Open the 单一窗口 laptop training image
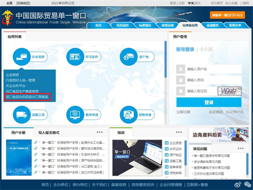This screenshot has height=190, width=253. click(137, 158)
